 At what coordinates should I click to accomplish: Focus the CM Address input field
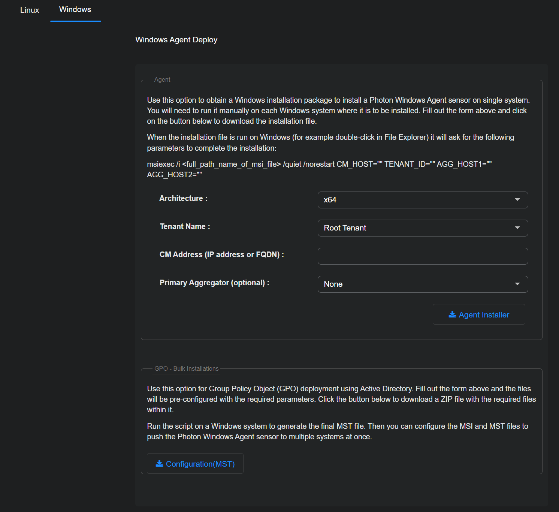tap(423, 256)
